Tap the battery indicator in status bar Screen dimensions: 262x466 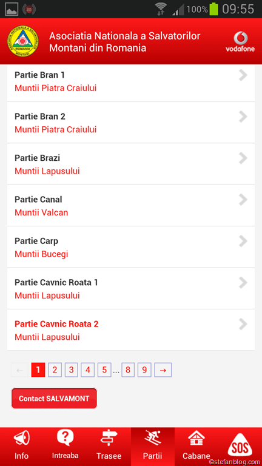(213, 9)
